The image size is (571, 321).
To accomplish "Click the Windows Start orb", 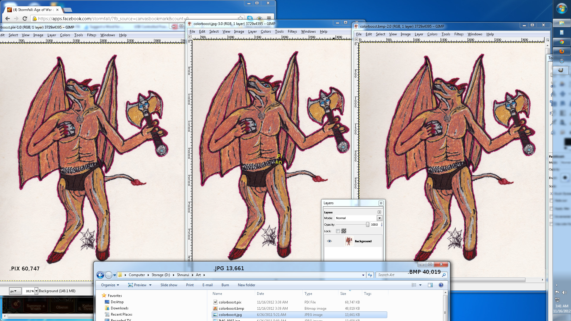I will click(561, 8).
